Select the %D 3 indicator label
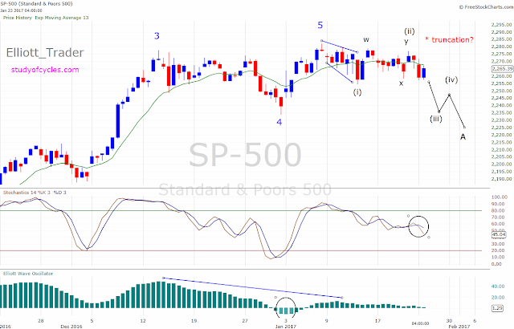 [x=60, y=193]
